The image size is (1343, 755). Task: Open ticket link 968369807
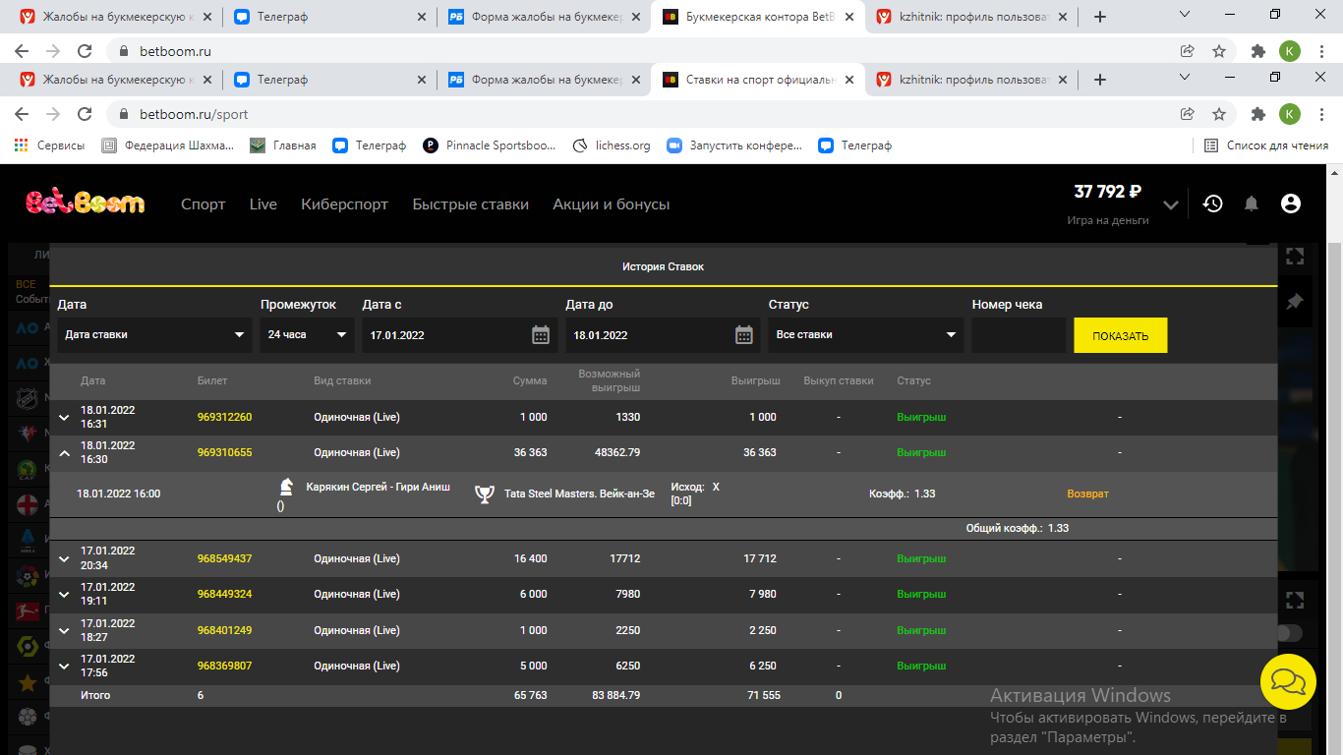coord(224,666)
